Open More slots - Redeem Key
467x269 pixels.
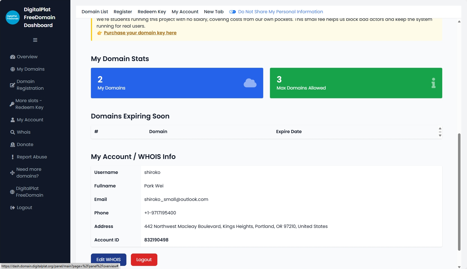click(x=29, y=104)
